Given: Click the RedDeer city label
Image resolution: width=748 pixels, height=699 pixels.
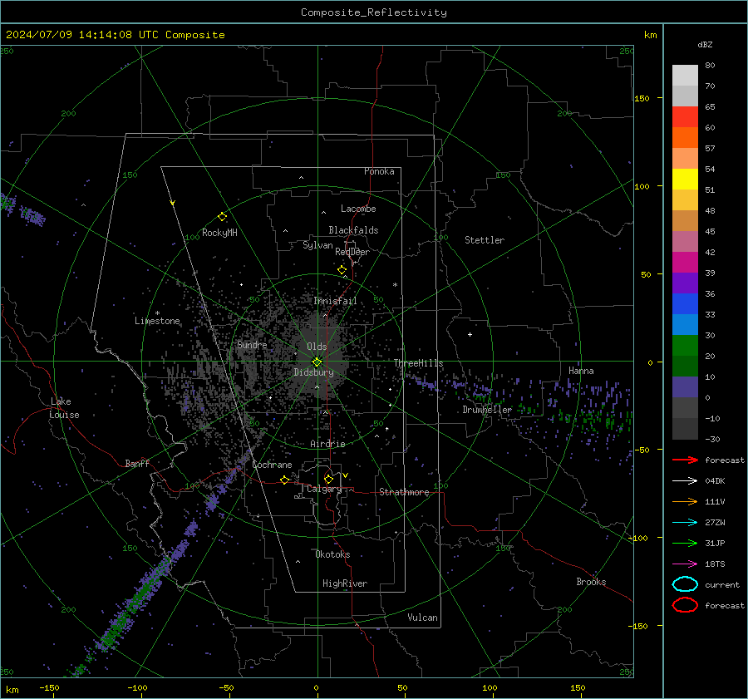Looking at the screenshot, I should pyautogui.click(x=352, y=252).
